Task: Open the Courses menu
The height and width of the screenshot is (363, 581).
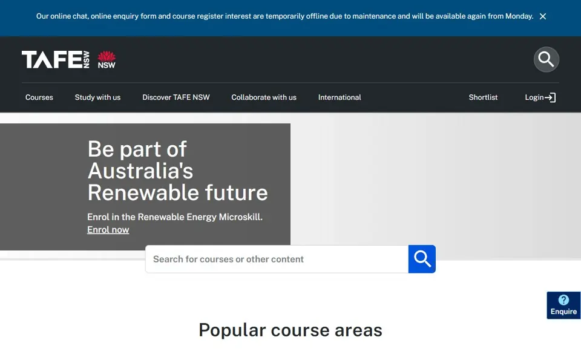Action: (x=39, y=97)
